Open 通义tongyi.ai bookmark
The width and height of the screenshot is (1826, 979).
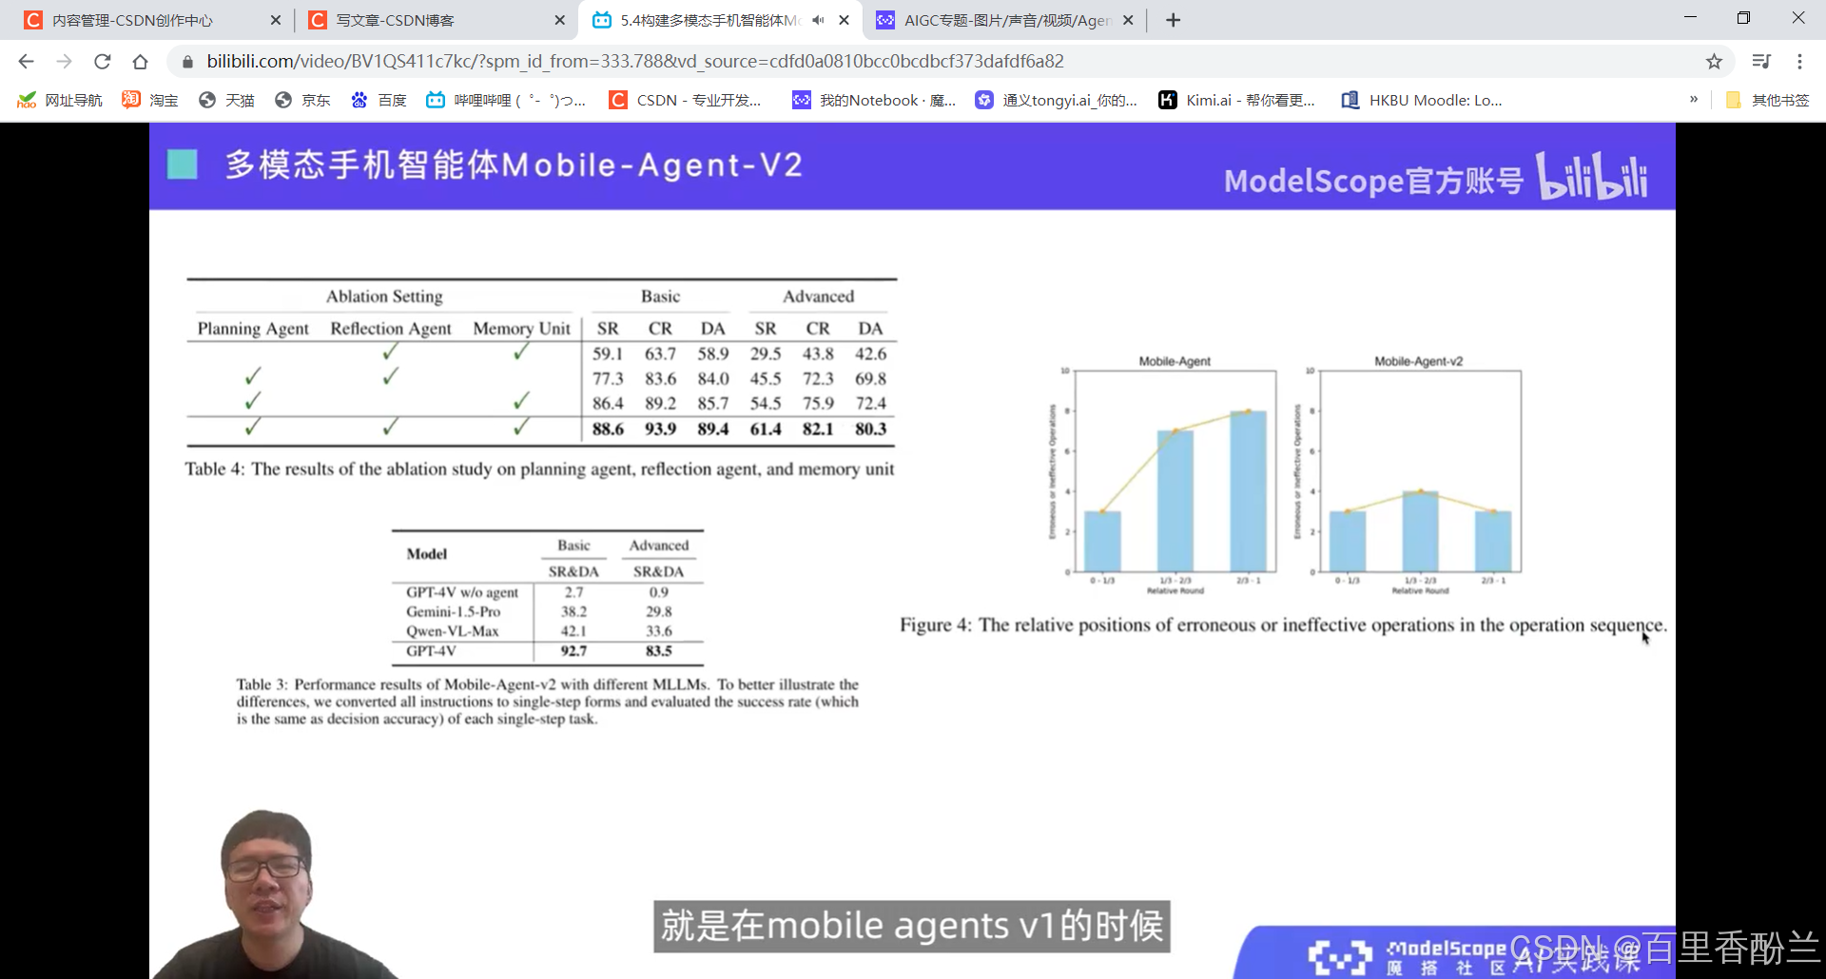pos(1057,100)
